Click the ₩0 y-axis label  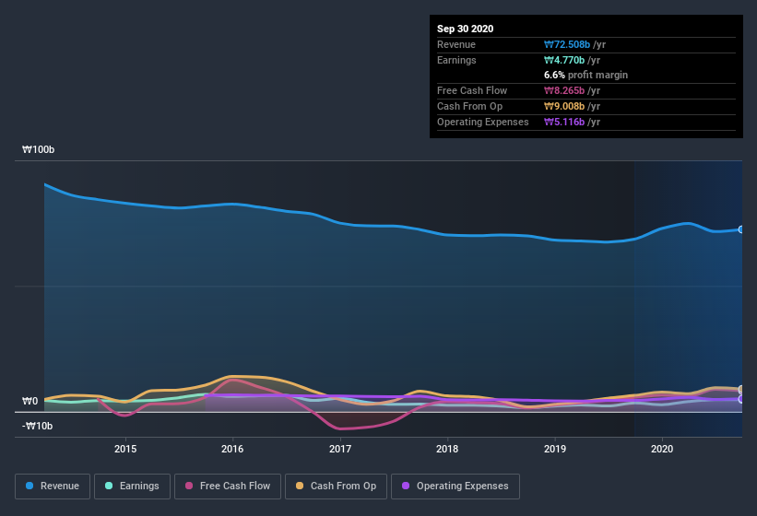(30, 401)
